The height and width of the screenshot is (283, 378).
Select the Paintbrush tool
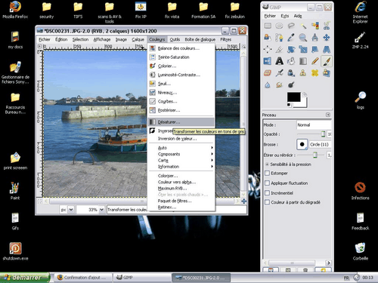(327, 61)
